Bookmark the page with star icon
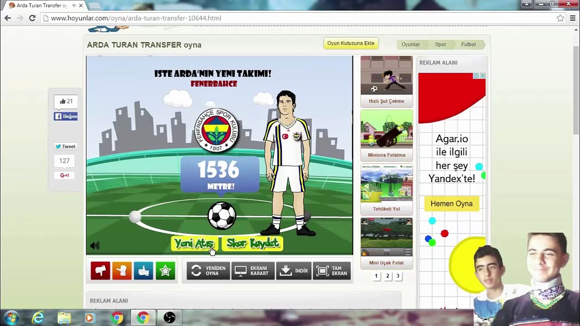The width and height of the screenshot is (580, 326). click(x=561, y=18)
